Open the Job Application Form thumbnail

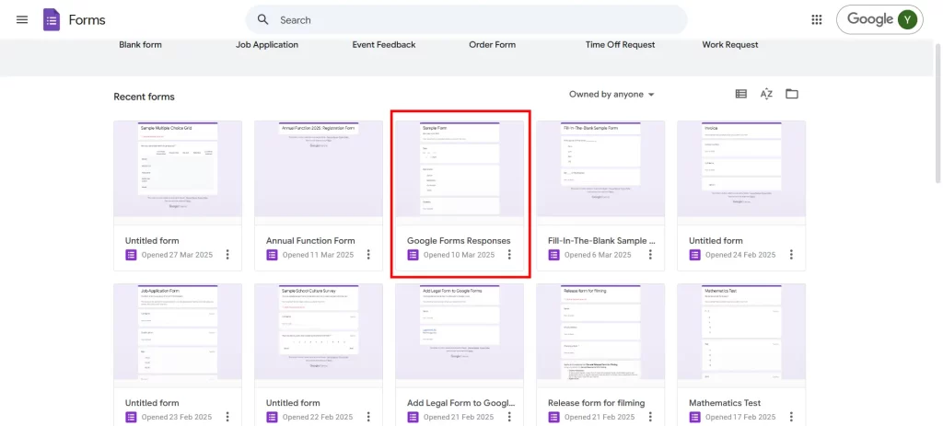178,331
